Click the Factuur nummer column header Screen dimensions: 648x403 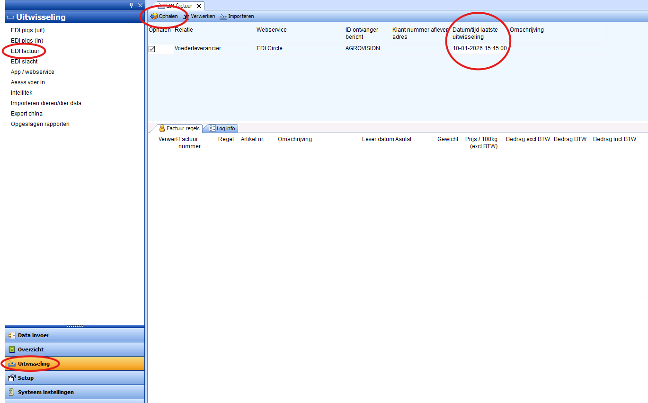point(189,143)
